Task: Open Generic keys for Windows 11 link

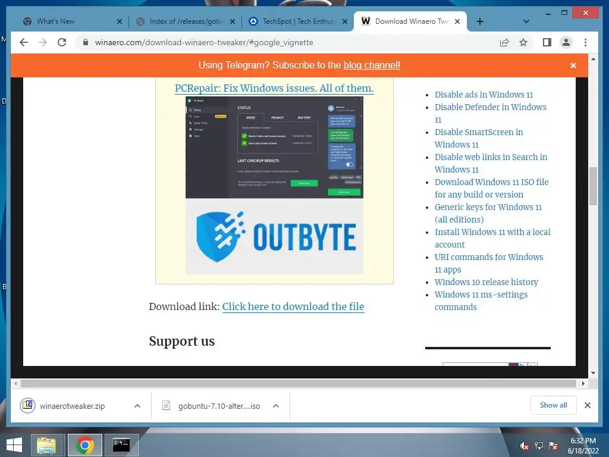Action: 488,213
